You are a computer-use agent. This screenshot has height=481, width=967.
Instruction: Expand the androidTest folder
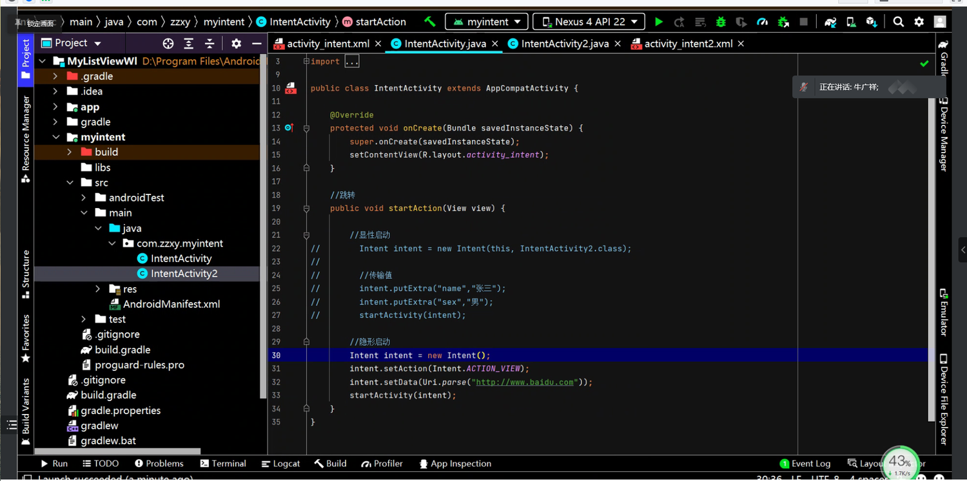coord(84,198)
